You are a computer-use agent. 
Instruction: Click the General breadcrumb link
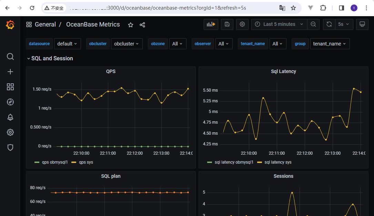[45, 24]
